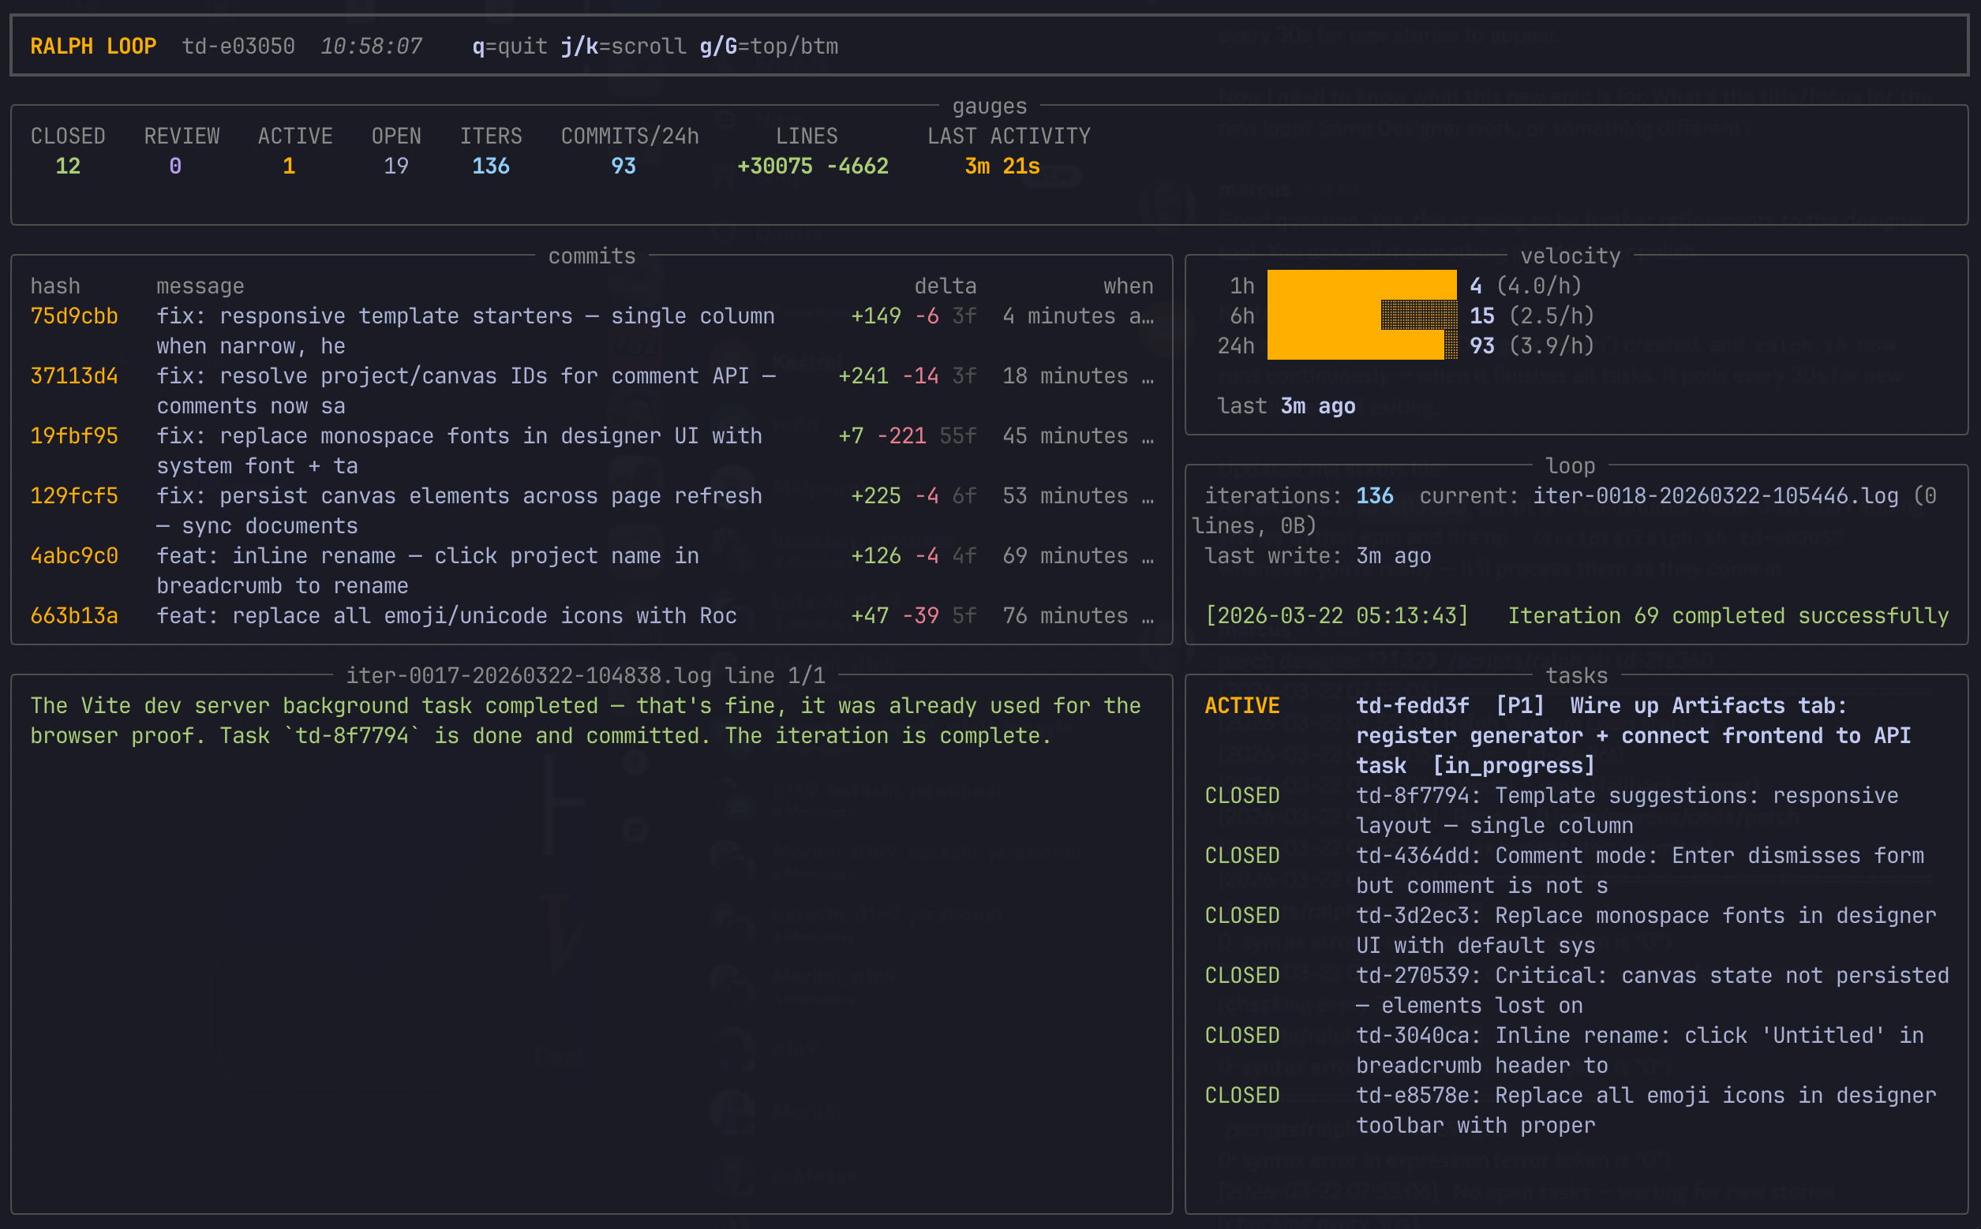The height and width of the screenshot is (1229, 1981).
Task: Click loop iterations count 136
Action: 1374,497
